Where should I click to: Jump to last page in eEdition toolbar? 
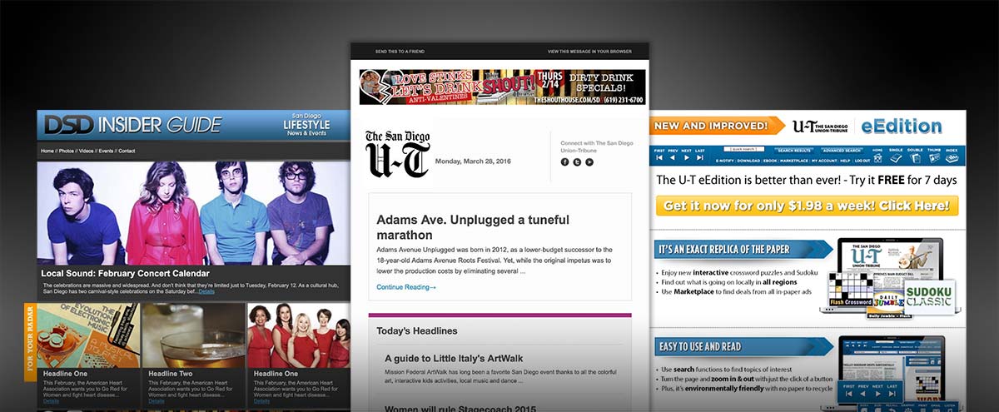pos(700,157)
